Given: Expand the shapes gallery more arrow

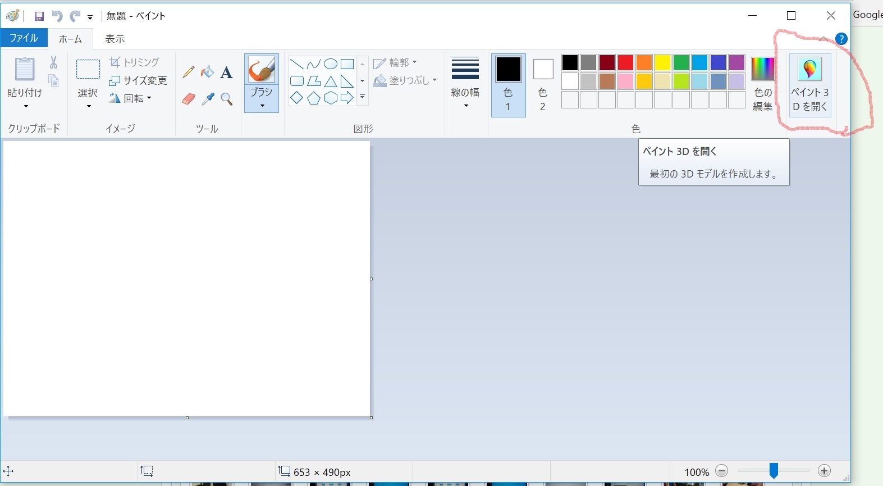Looking at the screenshot, I should [363, 98].
